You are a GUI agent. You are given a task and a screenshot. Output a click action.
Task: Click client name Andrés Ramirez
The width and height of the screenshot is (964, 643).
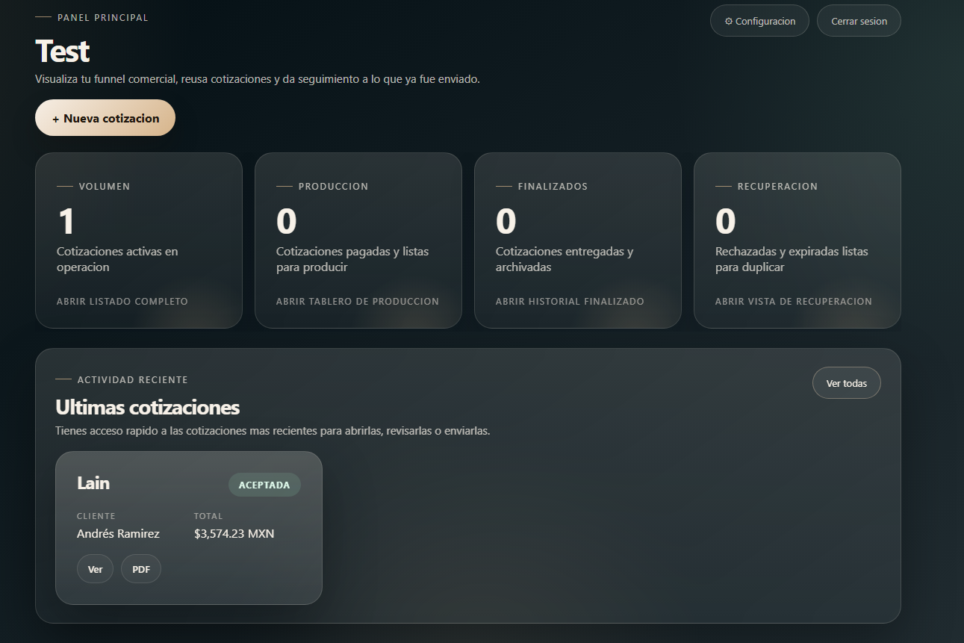click(x=118, y=534)
